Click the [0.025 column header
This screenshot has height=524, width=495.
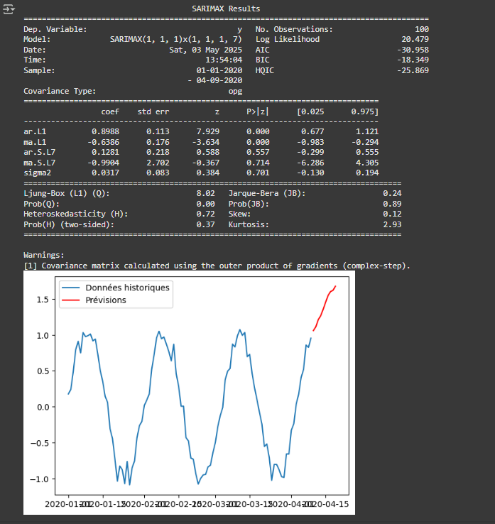pos(310,111)
